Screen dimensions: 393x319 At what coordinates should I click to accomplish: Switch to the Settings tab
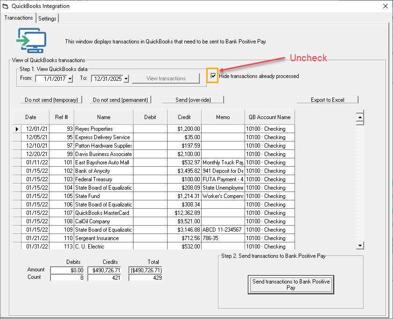coord(47,18)
